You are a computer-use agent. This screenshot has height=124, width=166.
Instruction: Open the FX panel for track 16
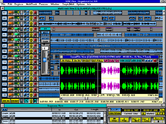click(31, 95)
